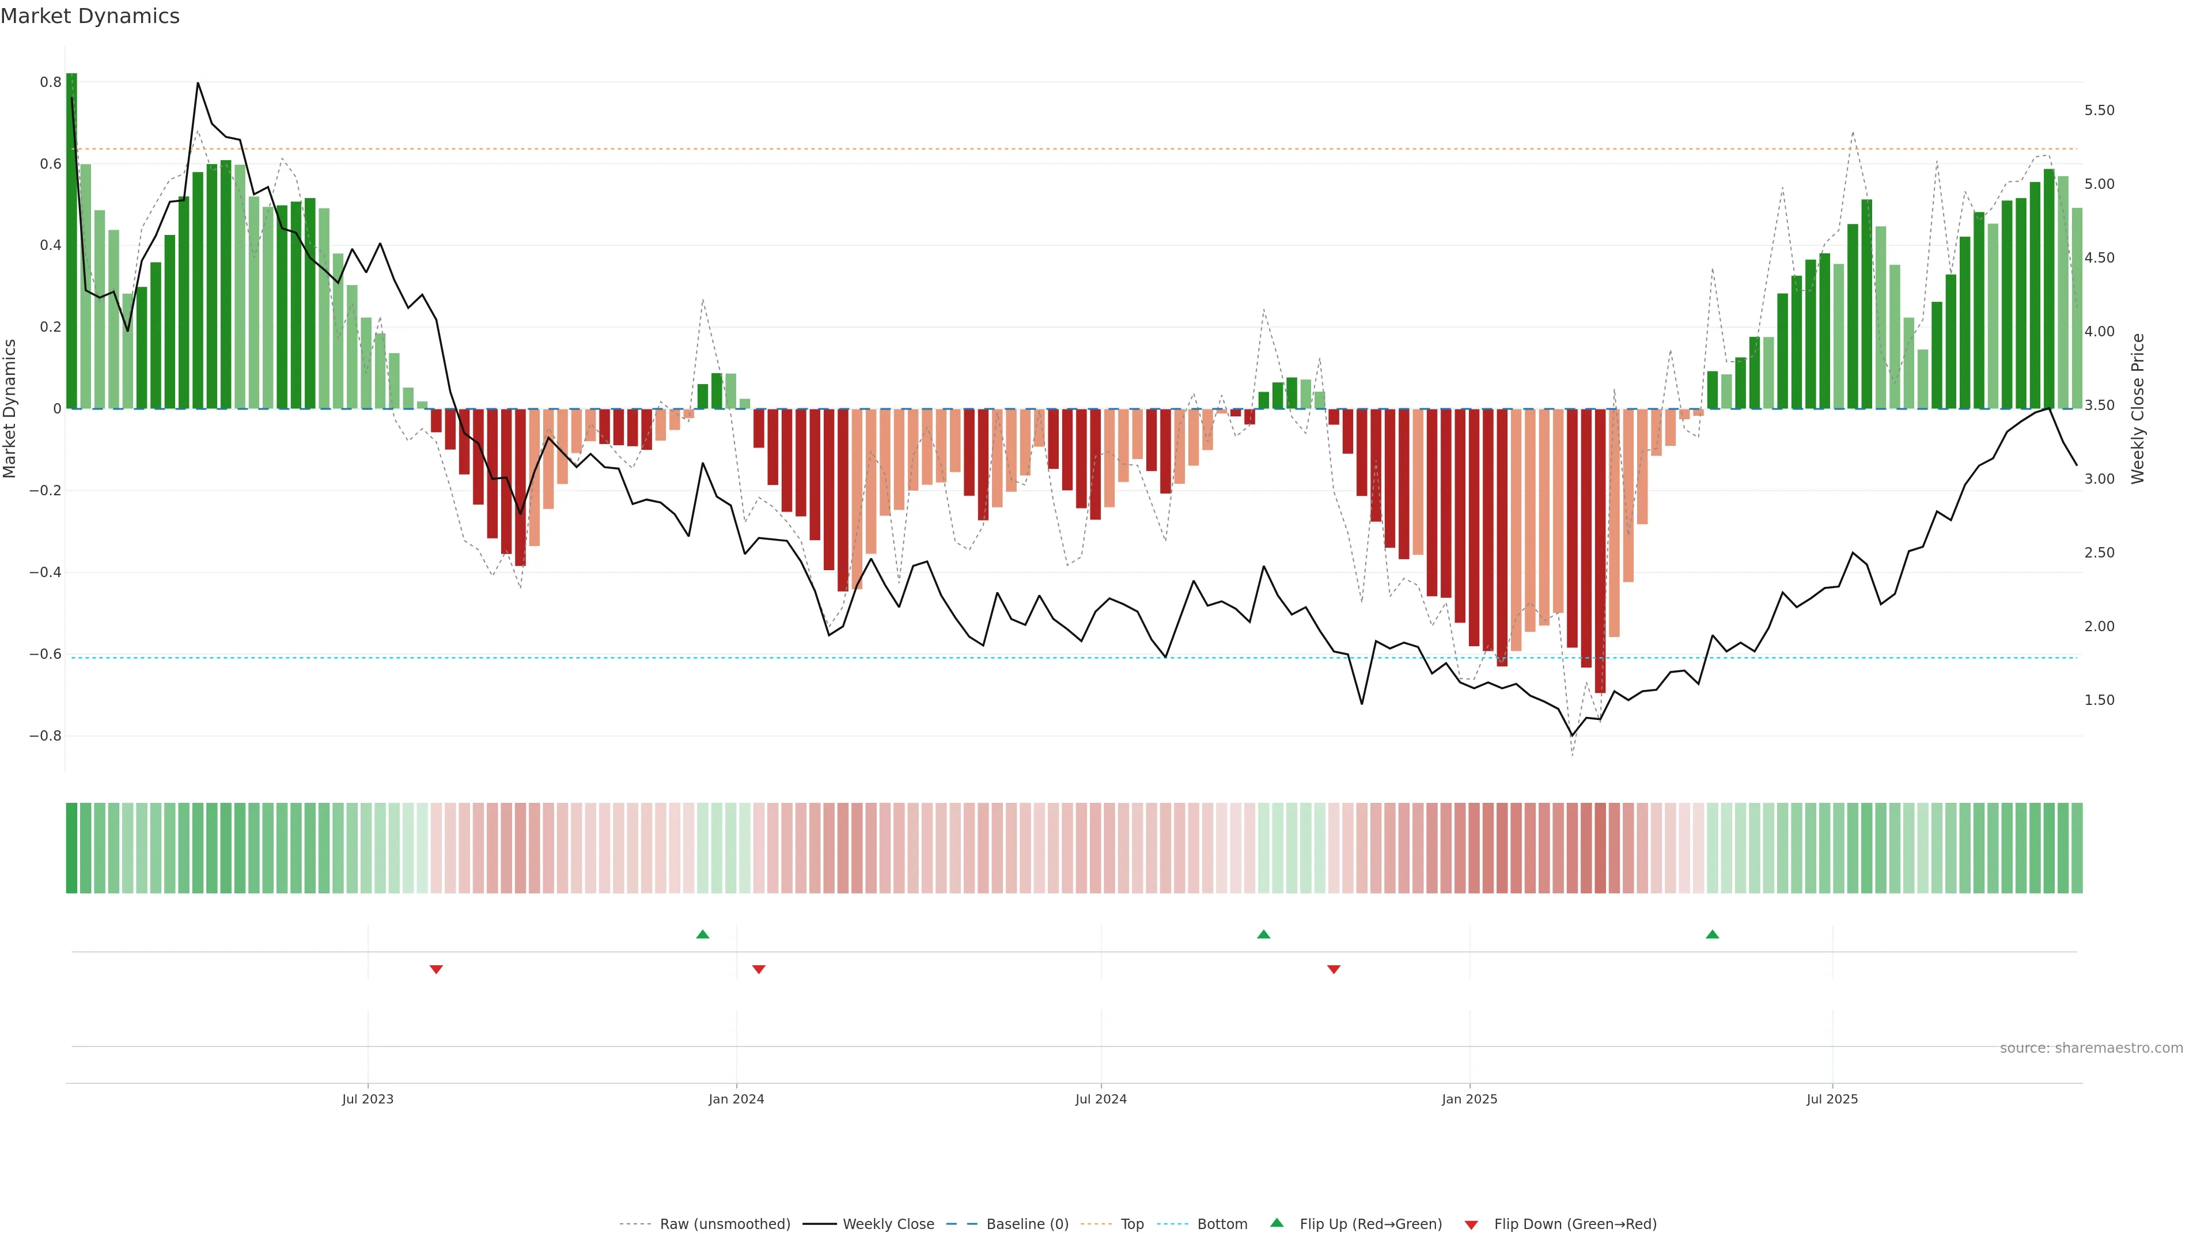This screenshot has height=1244, width=2212.
Task: Toggle the Weekly Close legend entry
Action: (888, 1224)
